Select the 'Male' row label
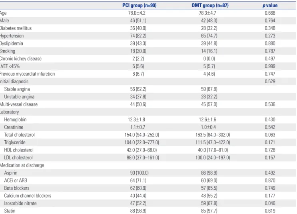The image size is (297, 214). pos(4,21)
